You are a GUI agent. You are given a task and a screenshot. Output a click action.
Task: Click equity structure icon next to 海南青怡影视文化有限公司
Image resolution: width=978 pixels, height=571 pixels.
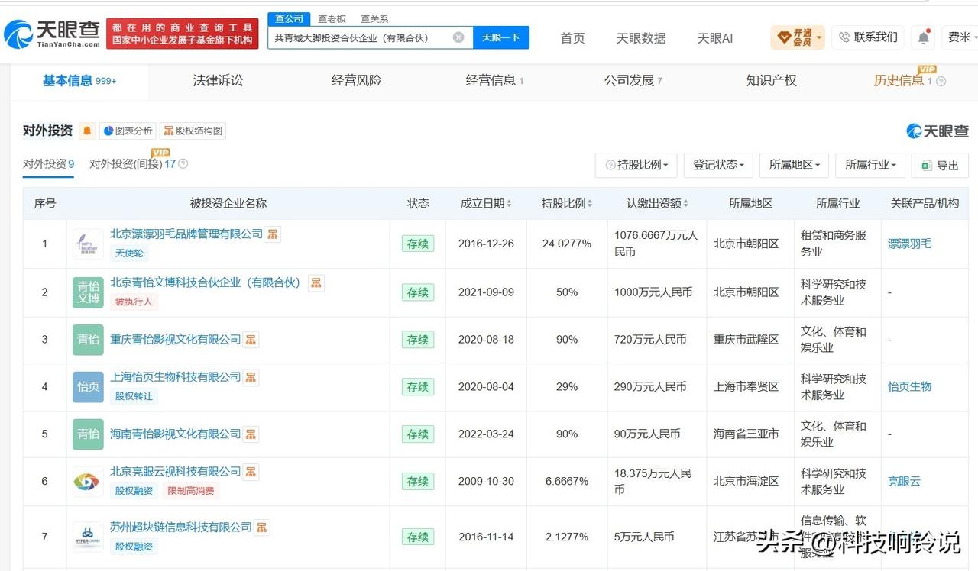pyautogui.click(x=251, y=434)
